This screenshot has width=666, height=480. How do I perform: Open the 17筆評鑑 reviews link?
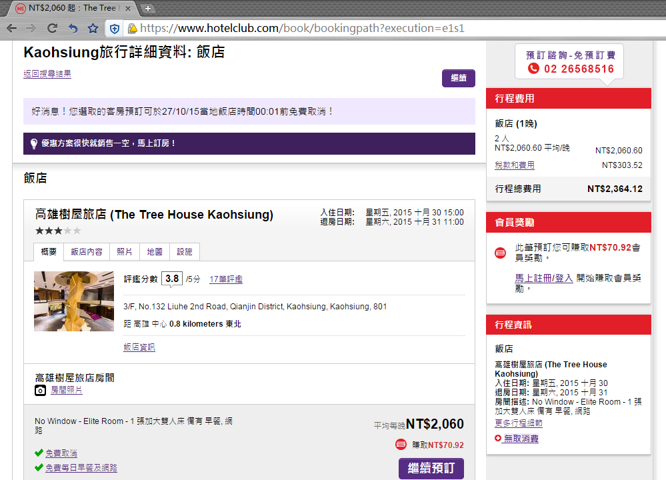point(226,279)
